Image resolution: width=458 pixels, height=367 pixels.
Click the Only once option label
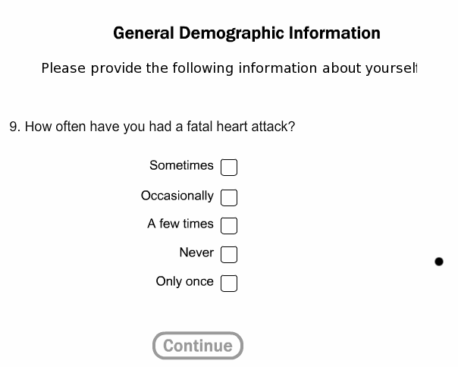(x=184, y=281)
